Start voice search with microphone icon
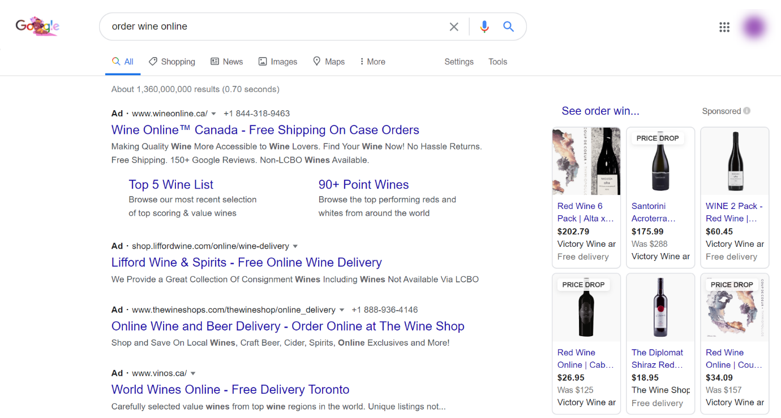 [484, 27]
